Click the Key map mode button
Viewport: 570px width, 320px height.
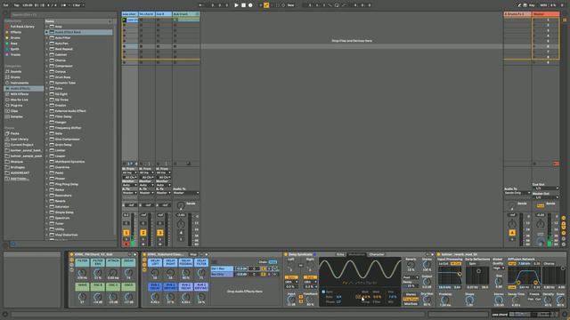click(x=532, y=5)
